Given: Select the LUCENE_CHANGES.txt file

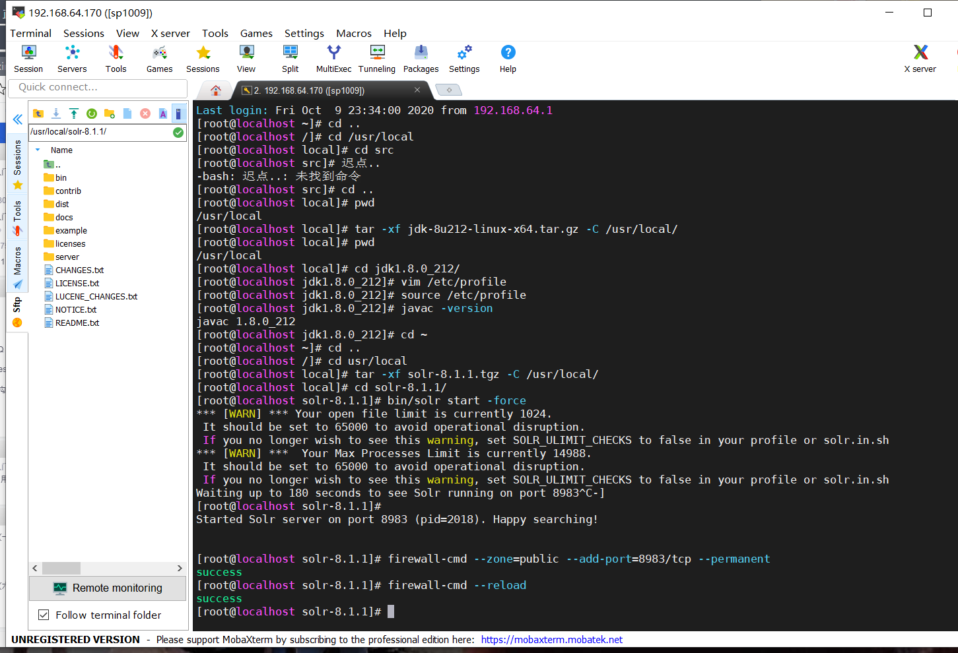Looking at the screenshot, I should (91, 296).
